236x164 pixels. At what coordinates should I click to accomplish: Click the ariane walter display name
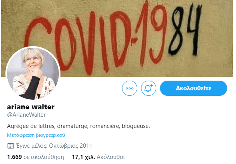[31, 107]
